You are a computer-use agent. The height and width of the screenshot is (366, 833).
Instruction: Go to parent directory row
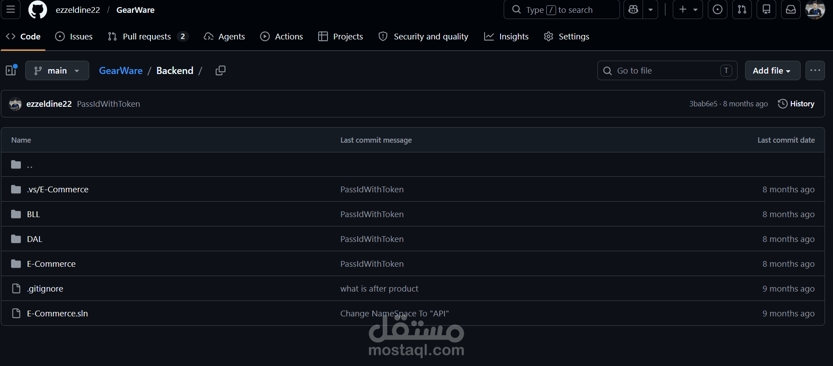click(x=413, y=164)
